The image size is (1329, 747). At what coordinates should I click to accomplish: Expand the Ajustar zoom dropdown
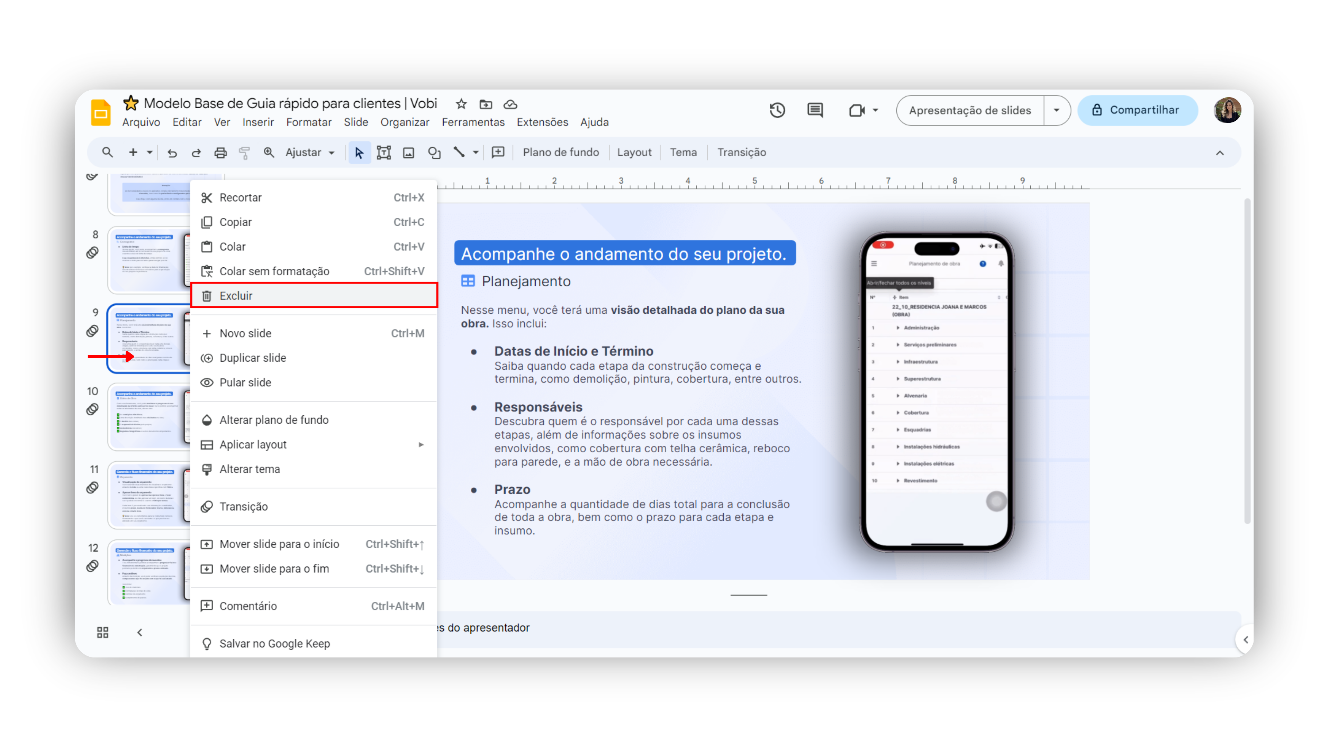coord(310,153)
